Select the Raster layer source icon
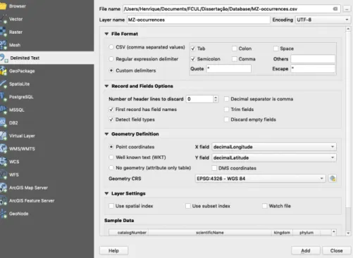 point(4,32)
